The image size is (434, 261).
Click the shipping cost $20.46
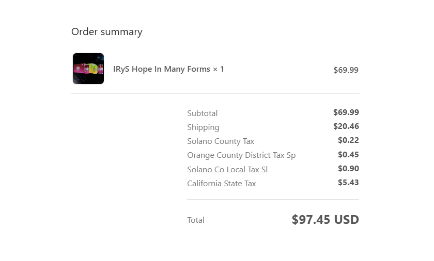[346, 126]
